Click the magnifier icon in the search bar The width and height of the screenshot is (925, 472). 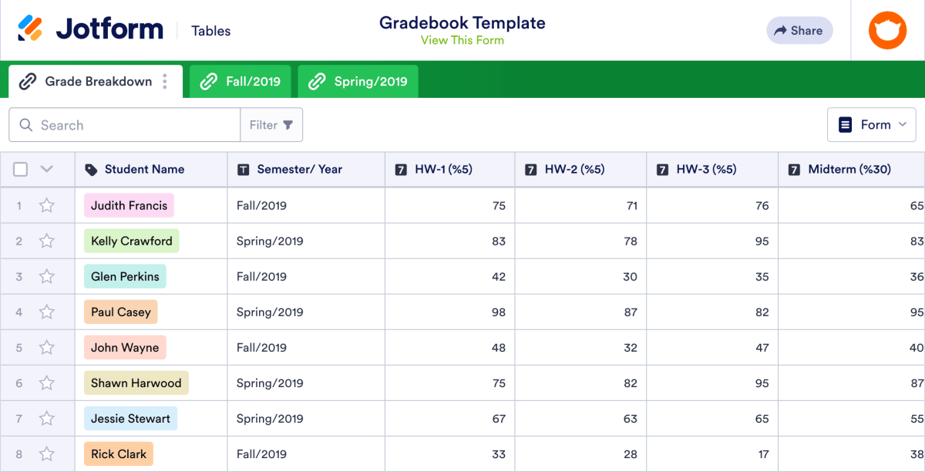(26, 124)
